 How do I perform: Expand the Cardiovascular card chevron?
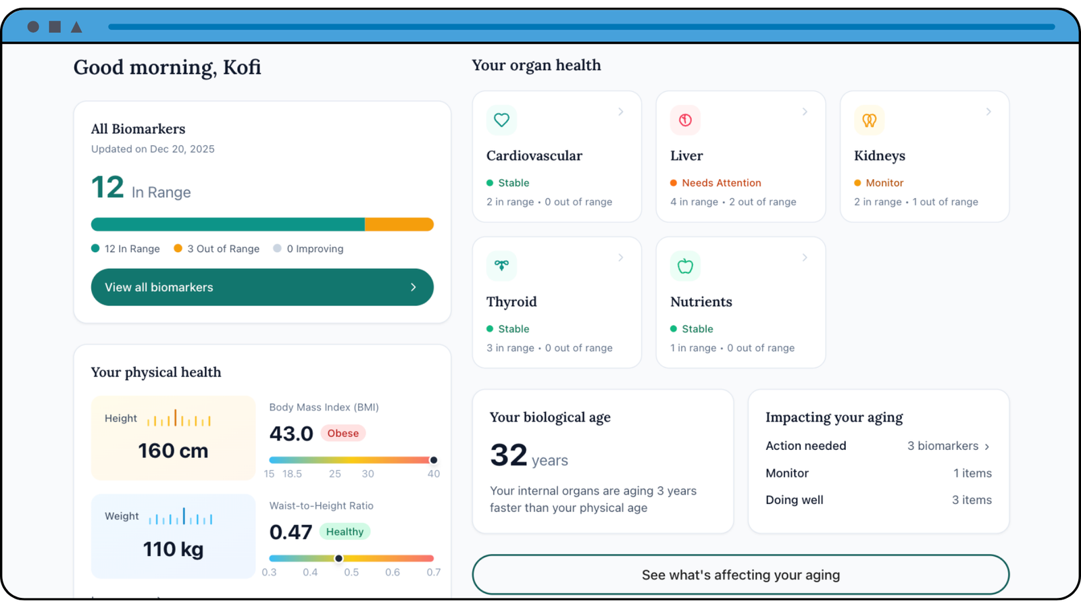tap(620, 111)
